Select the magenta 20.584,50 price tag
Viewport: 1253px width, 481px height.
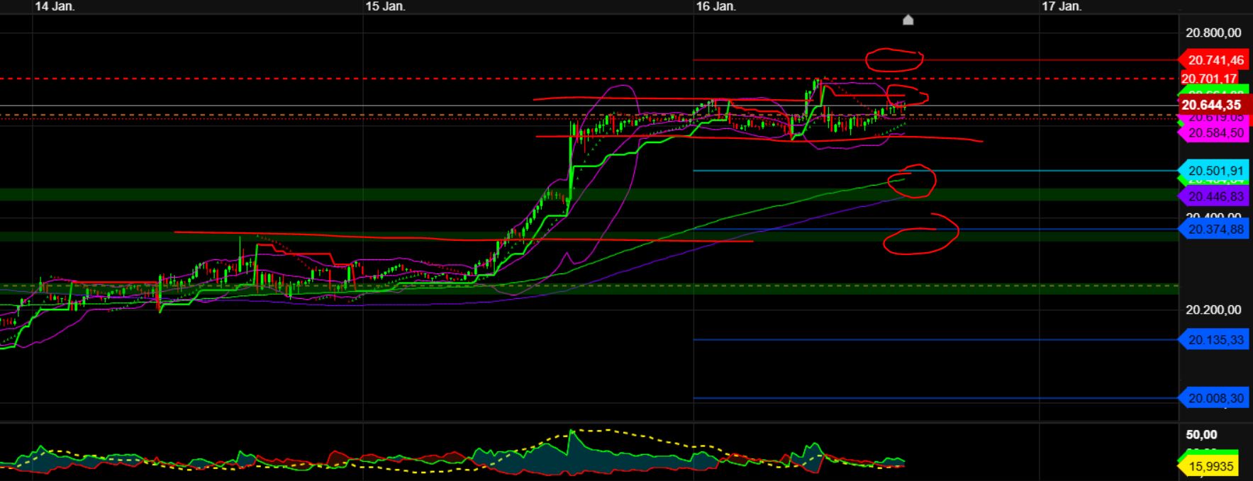(x=1215, y=133)
